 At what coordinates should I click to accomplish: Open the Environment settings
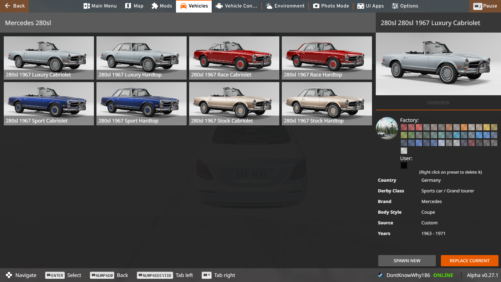coord(285,6)
